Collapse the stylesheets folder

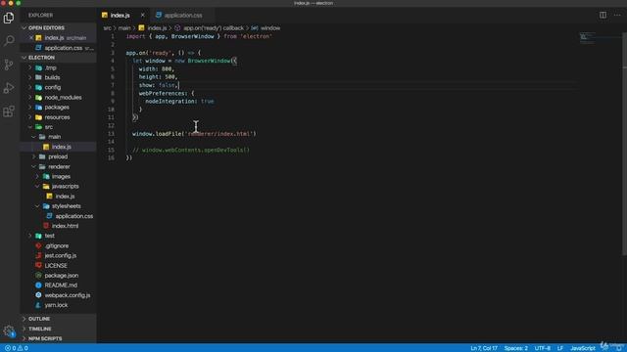pyautogui.click(x=59, y=206)
